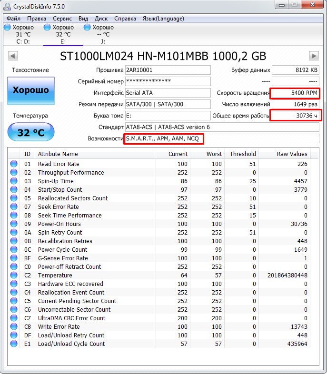This screenshot has height=374, width=327.
Task: Click the ID column header
Action: [x=28, y=154]
